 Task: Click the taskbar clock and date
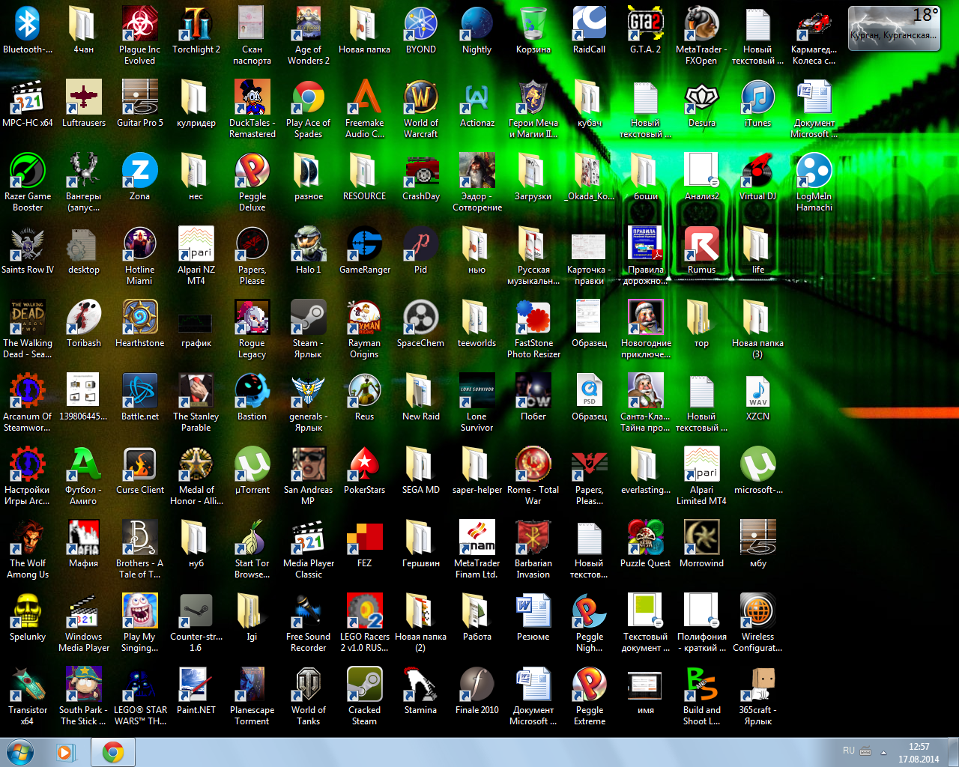point(919,753)
